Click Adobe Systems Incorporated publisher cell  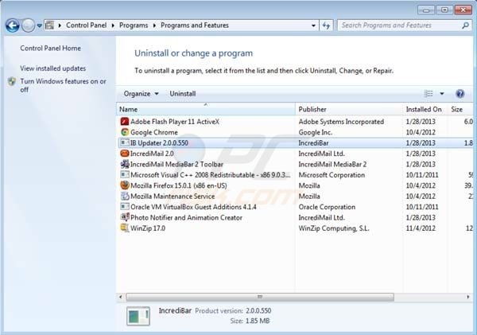pyautogui.click(x=341, y=122)
